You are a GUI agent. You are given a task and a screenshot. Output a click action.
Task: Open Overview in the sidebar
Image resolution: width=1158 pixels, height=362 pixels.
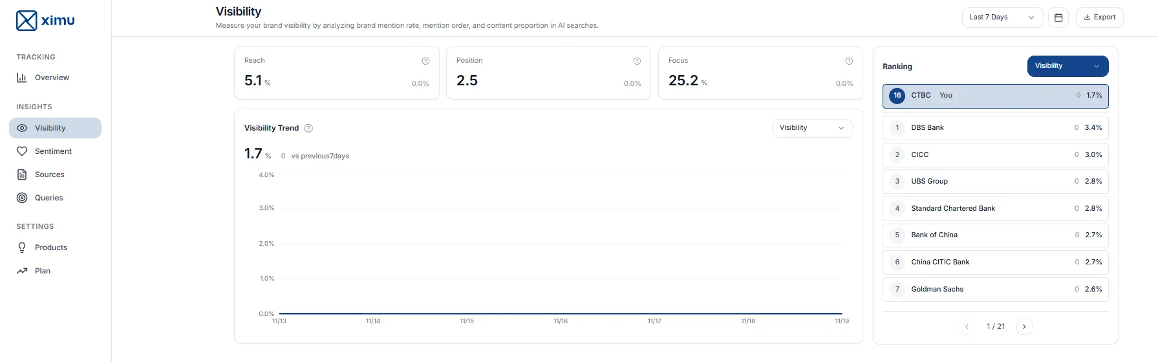[x=52, y=78]
